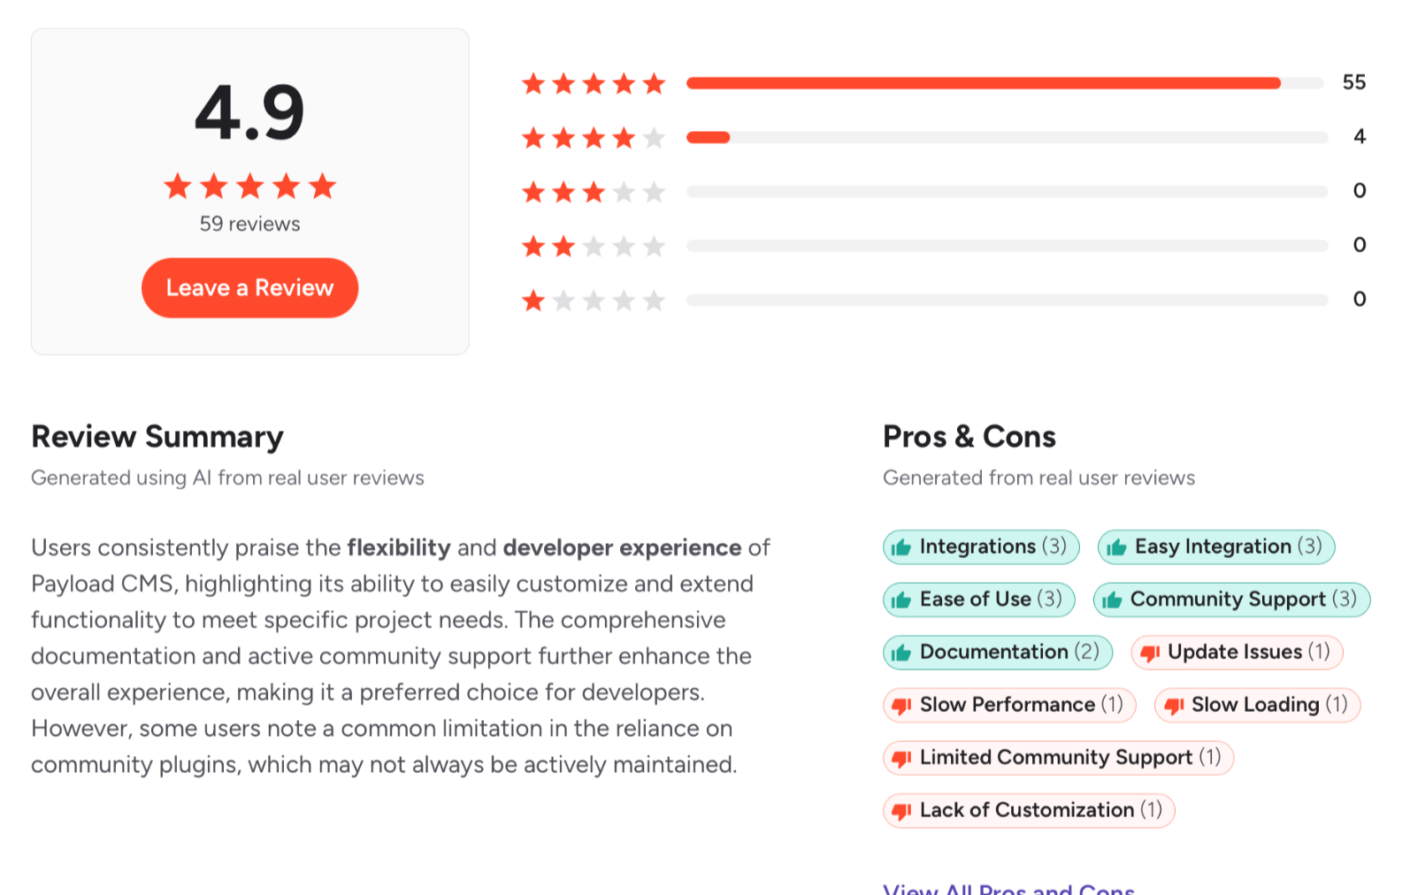
Task: Click the 55 five-star review count
Action: click(1353, 82)
